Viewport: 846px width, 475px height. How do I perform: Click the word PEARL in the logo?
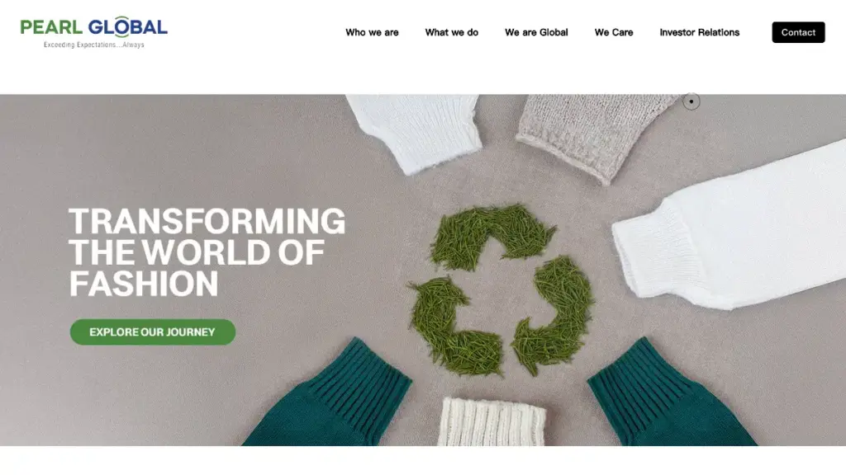(51, 27)
